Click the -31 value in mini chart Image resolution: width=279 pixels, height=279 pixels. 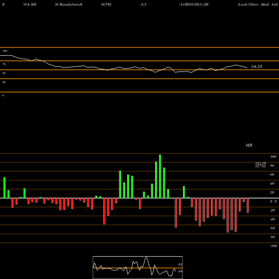click(180, 264)
